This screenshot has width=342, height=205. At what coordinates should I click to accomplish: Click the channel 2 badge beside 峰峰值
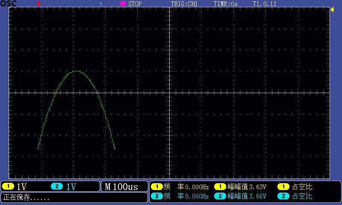220,196
